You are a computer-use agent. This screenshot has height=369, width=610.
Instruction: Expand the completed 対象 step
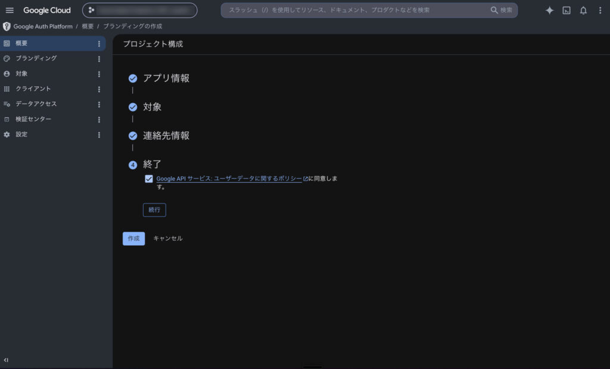[x=152, y=107]
